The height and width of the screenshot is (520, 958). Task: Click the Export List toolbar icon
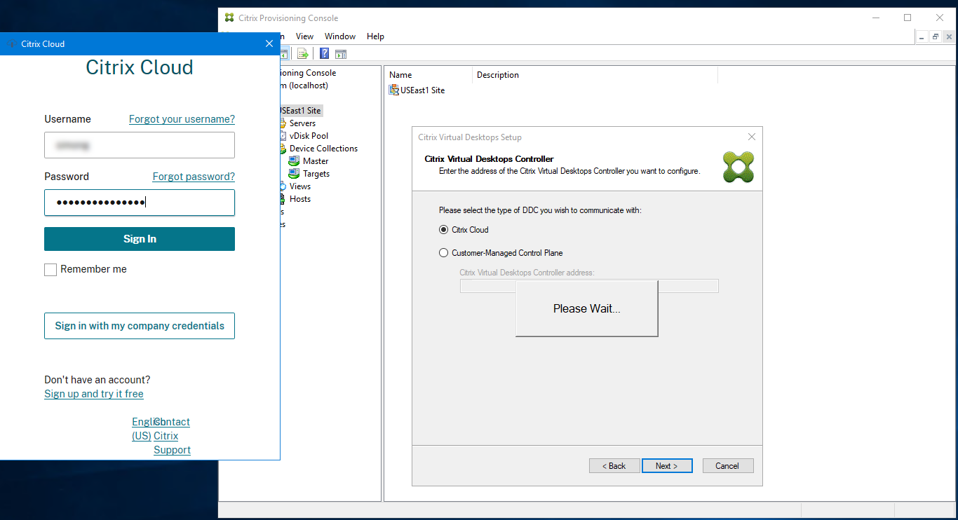[302, 53]
